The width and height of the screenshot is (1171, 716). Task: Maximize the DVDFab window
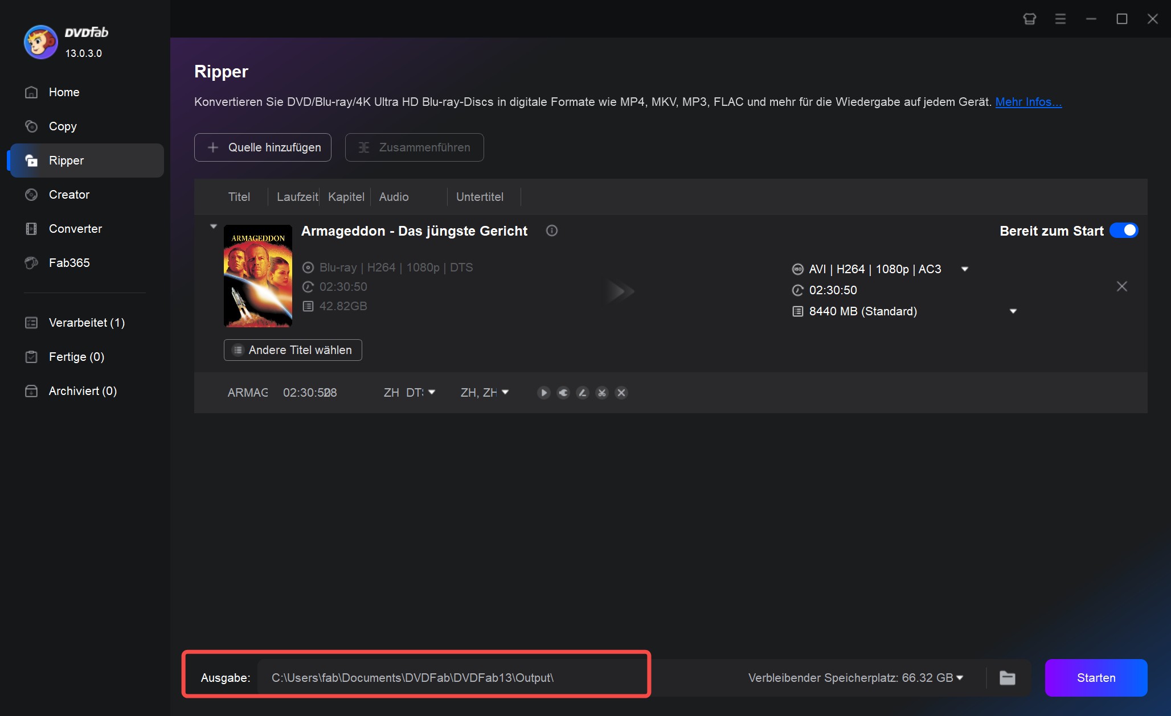click(x=1122, y=19)
